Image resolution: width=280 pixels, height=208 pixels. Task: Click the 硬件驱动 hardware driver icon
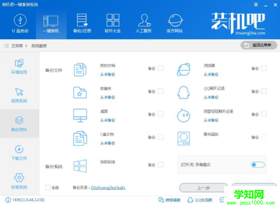tap(184, 139)
